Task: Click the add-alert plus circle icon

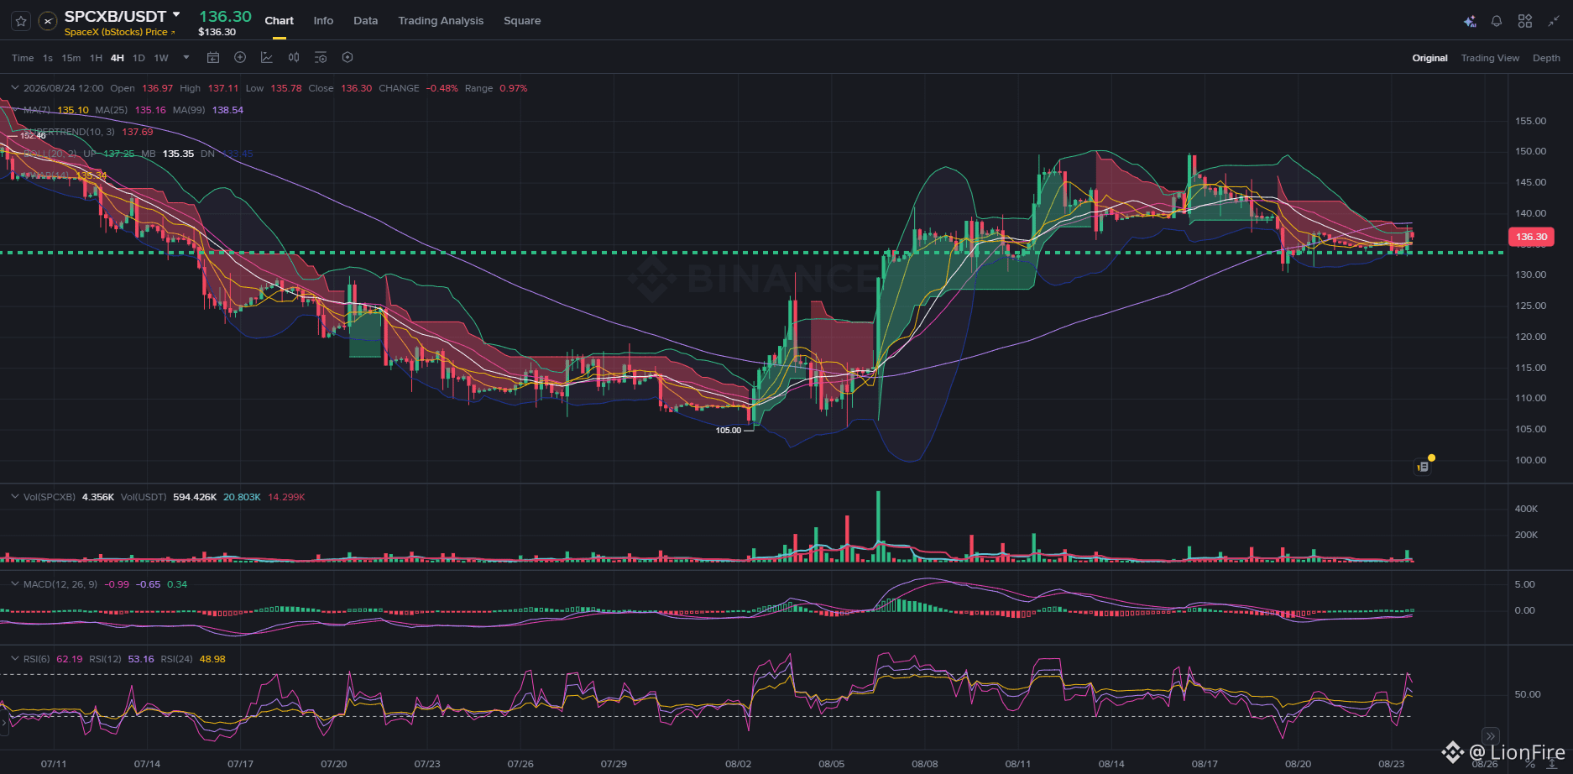Action: [240, 57]
